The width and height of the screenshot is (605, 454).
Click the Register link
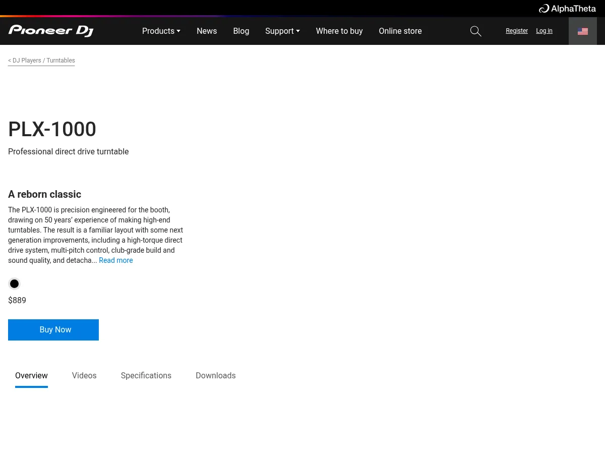(517, 31)
